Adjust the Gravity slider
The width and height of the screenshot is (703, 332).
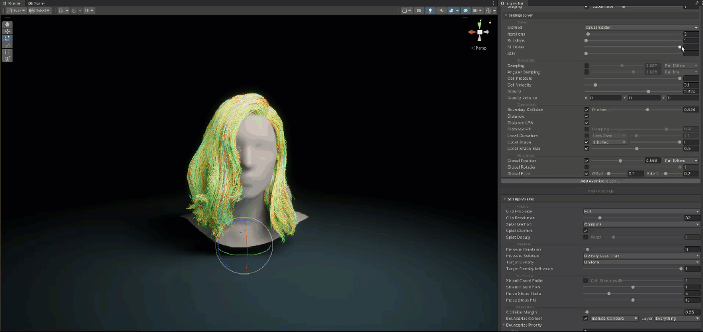(x=647, y=91)
